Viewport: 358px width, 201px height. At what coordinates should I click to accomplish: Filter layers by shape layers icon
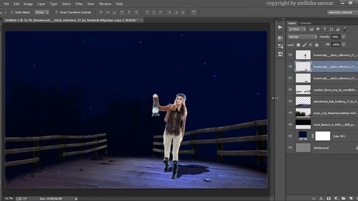click(331, 29)
